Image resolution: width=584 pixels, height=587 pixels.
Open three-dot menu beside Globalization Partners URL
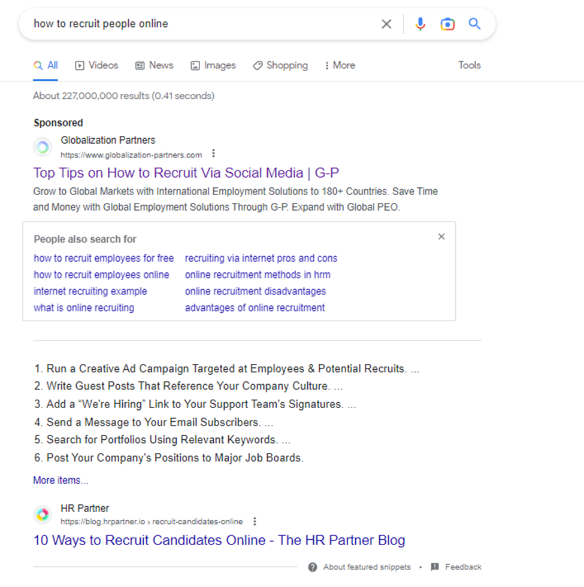[x=213, y=154]
